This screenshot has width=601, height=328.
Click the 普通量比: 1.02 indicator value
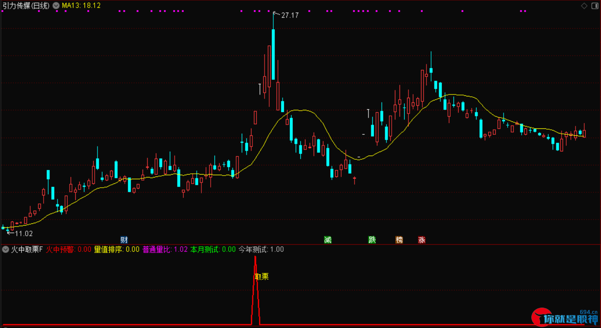(165, 249)
